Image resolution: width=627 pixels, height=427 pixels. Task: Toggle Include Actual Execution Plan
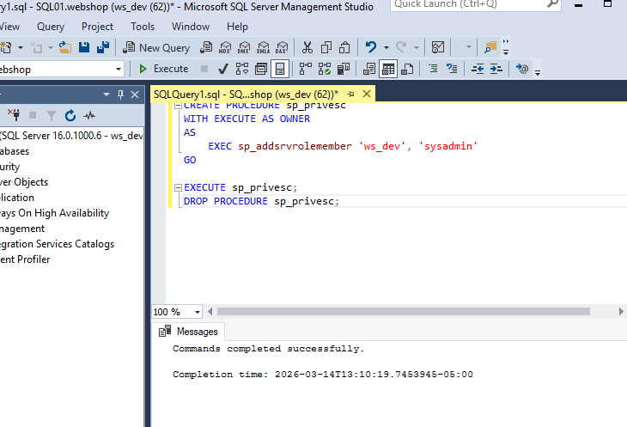click(x=306, y=70)
